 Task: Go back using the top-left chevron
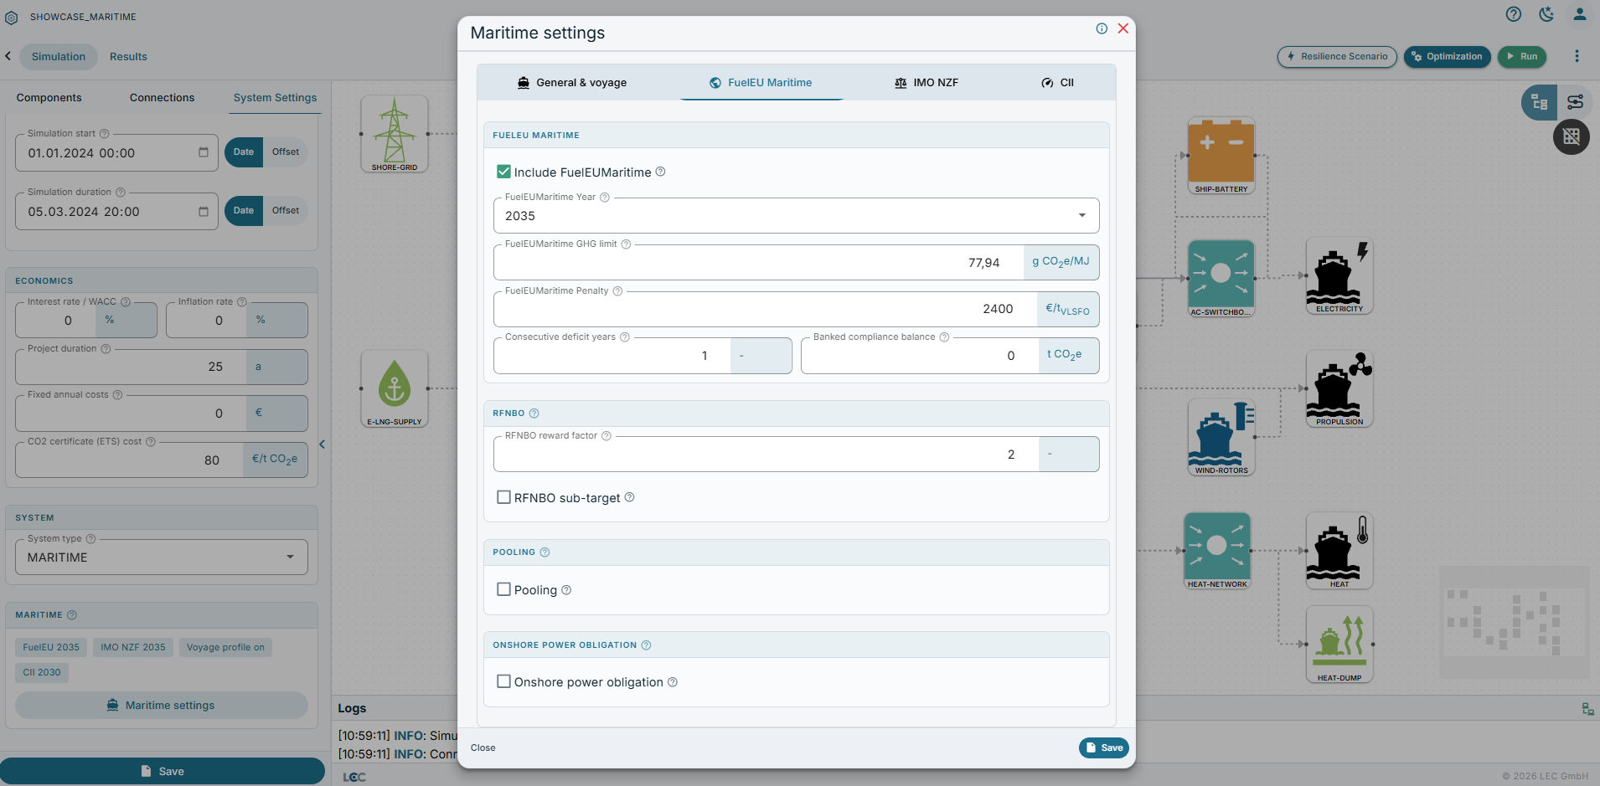tap(8, 56)
